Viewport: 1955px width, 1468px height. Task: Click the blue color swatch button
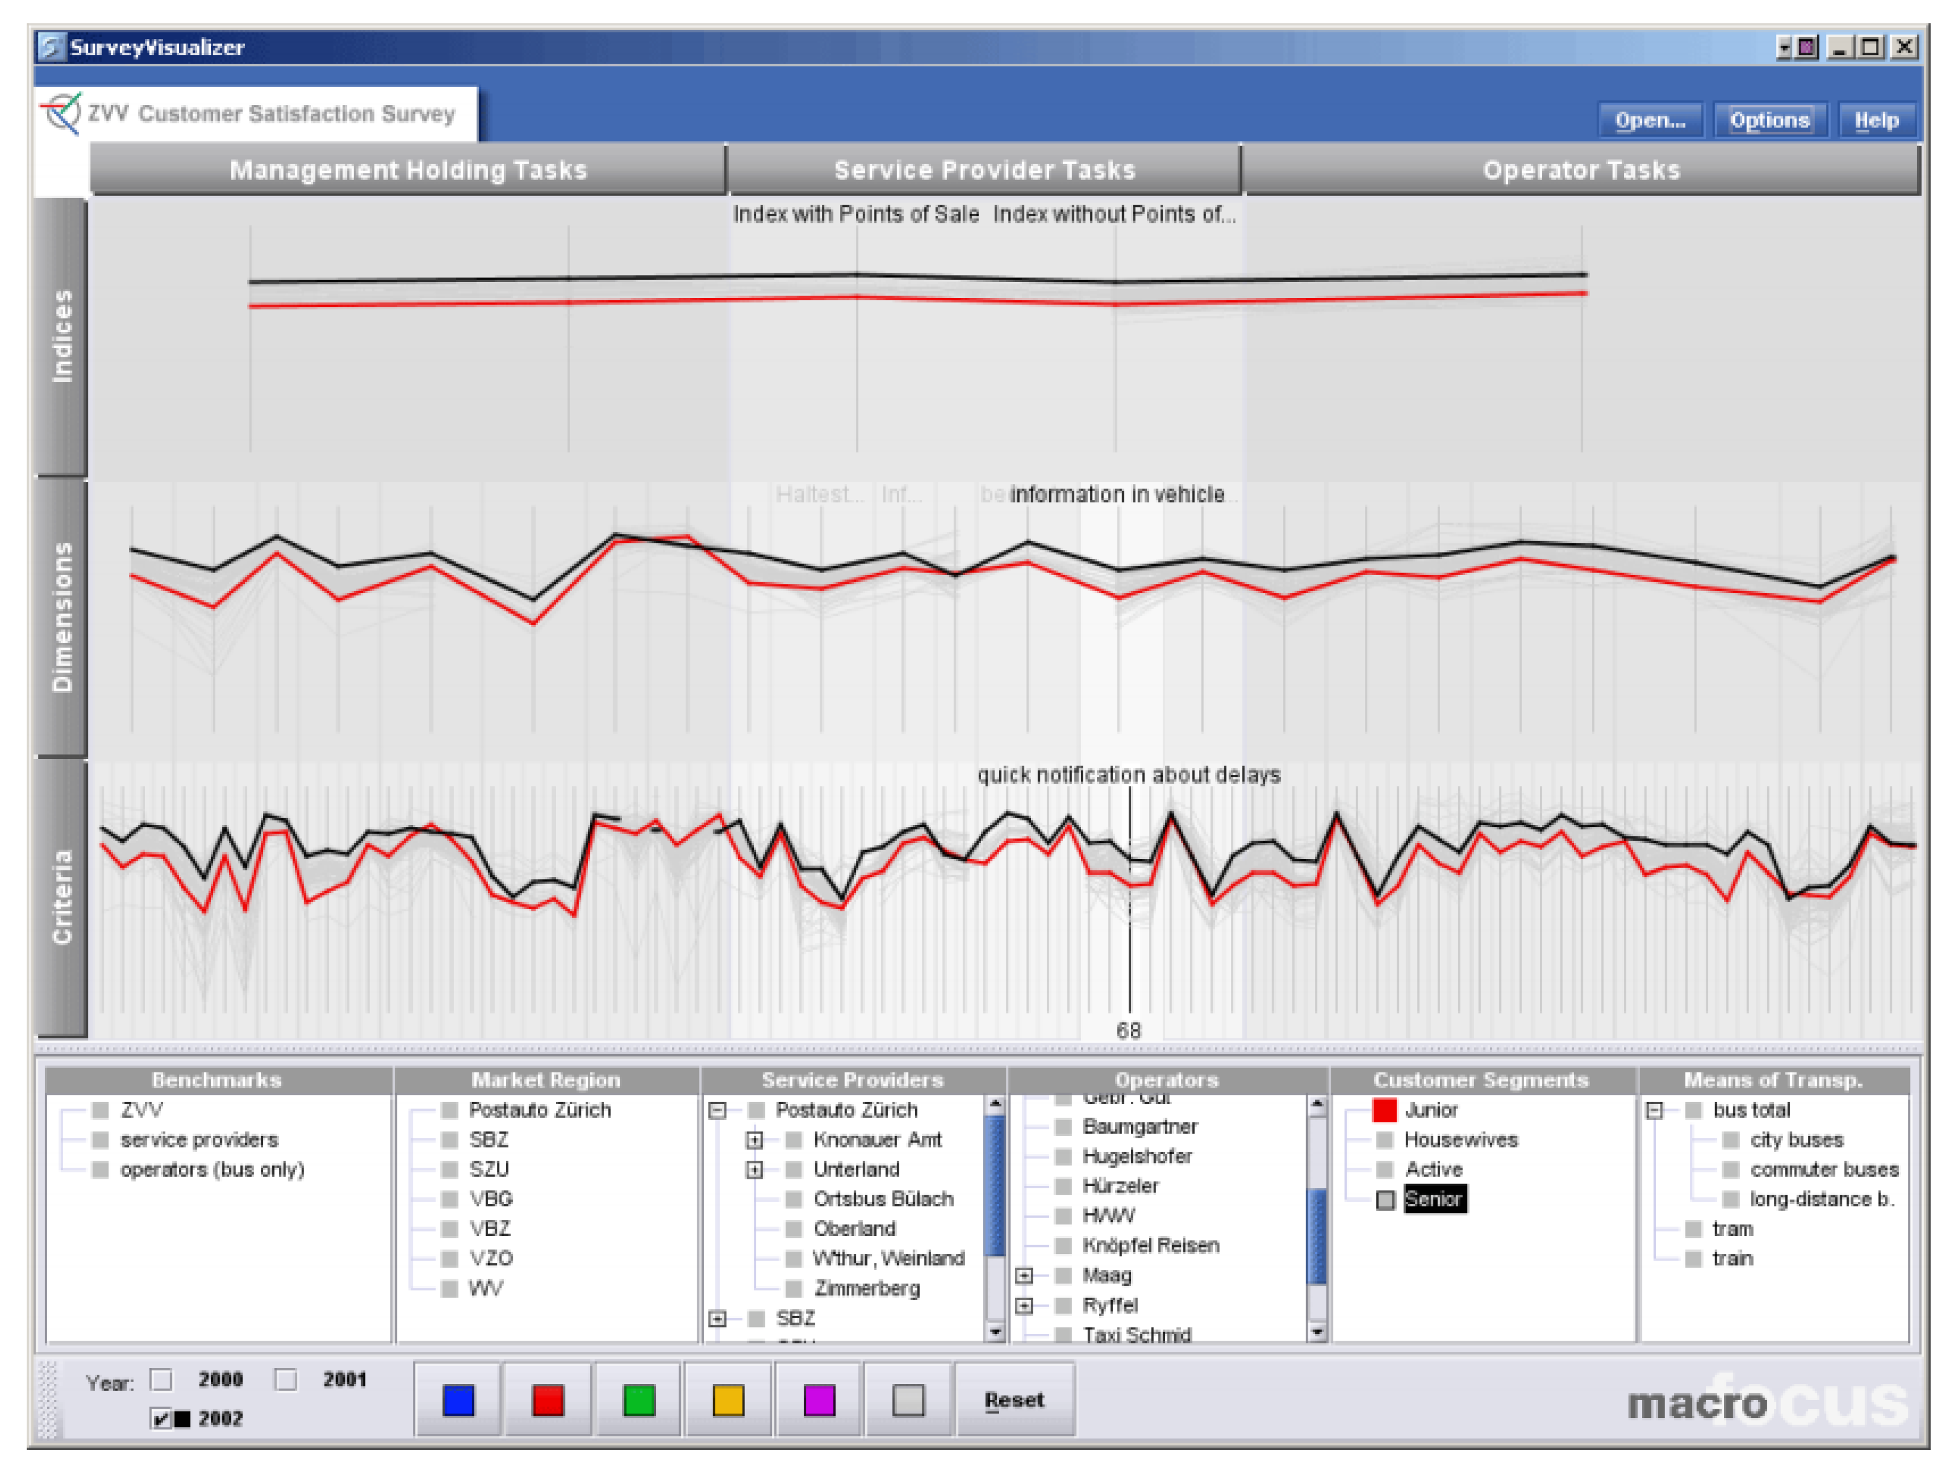pos(458,1400)
